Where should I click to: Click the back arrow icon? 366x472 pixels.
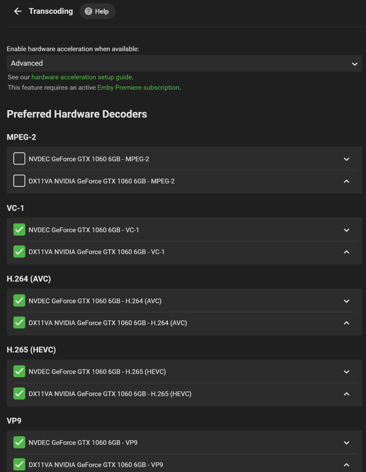point(18,11)
